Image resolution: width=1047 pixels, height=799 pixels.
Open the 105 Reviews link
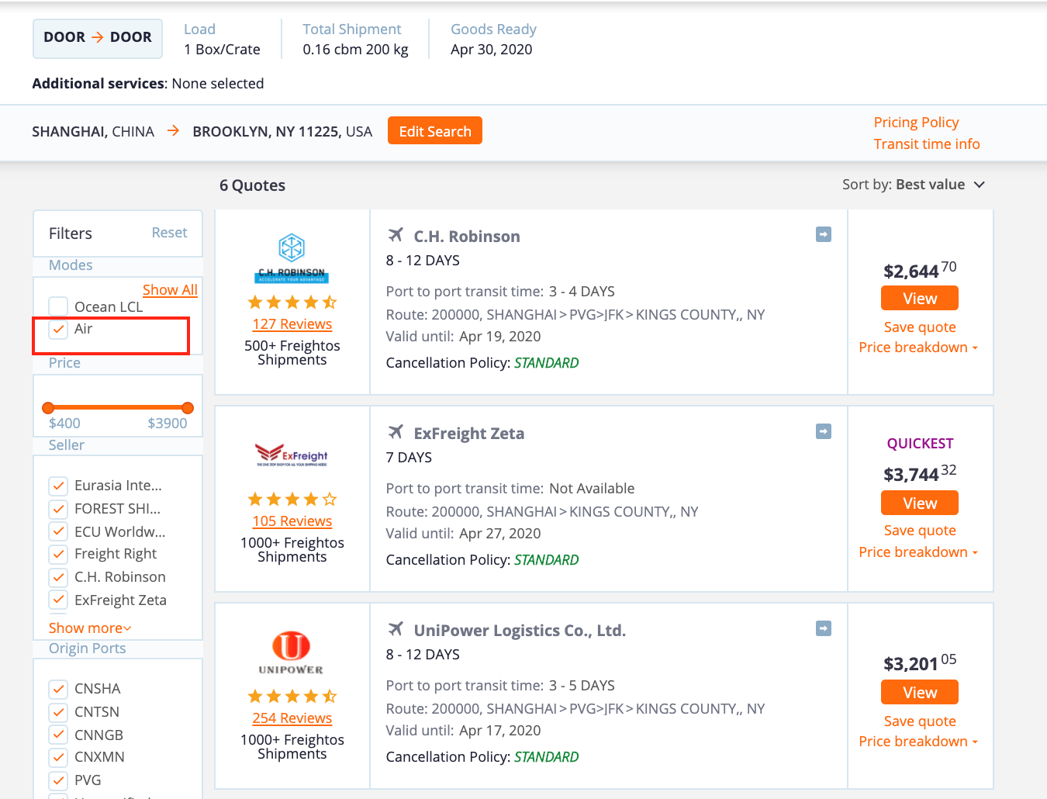point(292,521)
